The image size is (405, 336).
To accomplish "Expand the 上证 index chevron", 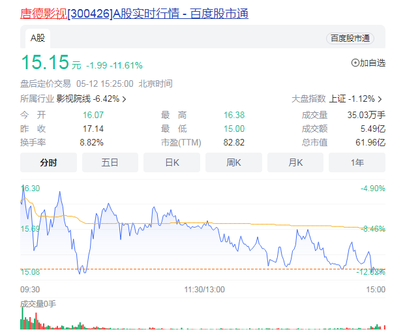I will pos(380,99).
